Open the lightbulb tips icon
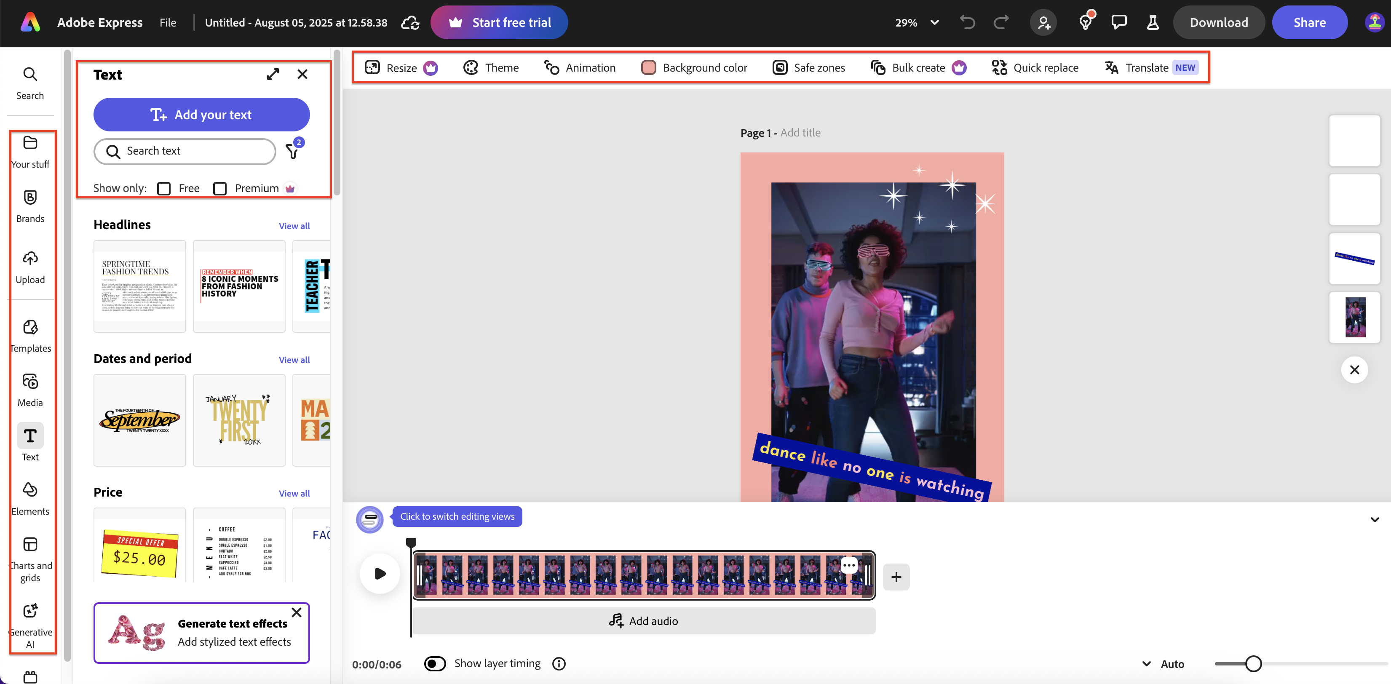 tap(1085, 23)
